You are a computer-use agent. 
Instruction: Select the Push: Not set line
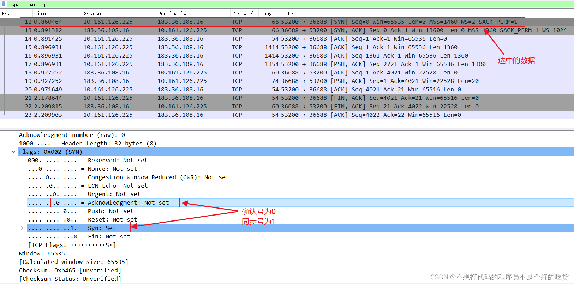80,211
